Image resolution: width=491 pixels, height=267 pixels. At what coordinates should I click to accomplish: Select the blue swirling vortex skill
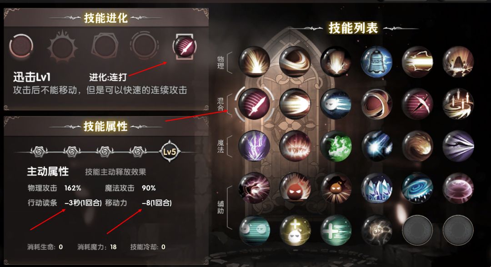pyautogui.click(x=417, y=188)
